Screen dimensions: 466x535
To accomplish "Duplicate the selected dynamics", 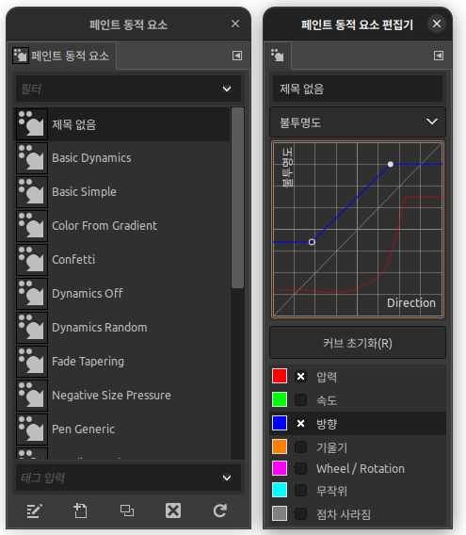I will coord(127,511).
